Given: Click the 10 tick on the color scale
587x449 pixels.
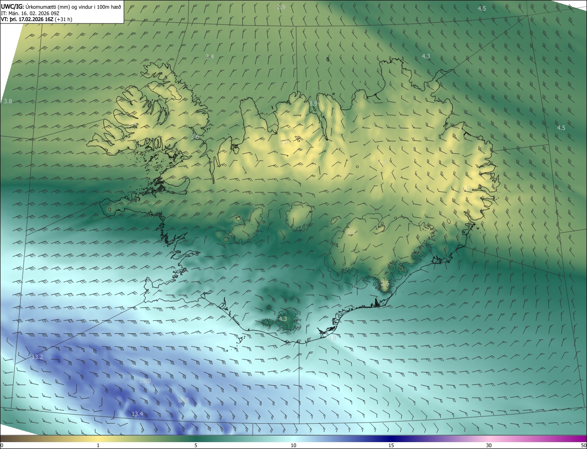Looking at the screenshot, I should pos(293,445).
